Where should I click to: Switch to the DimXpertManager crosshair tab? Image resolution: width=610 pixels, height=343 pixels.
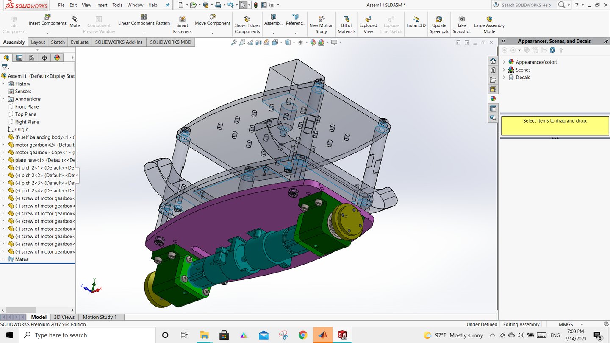(x=44, y=58)
